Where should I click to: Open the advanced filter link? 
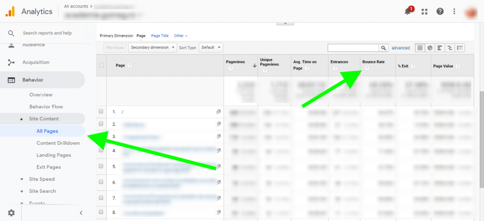click(x=401, y=48)
